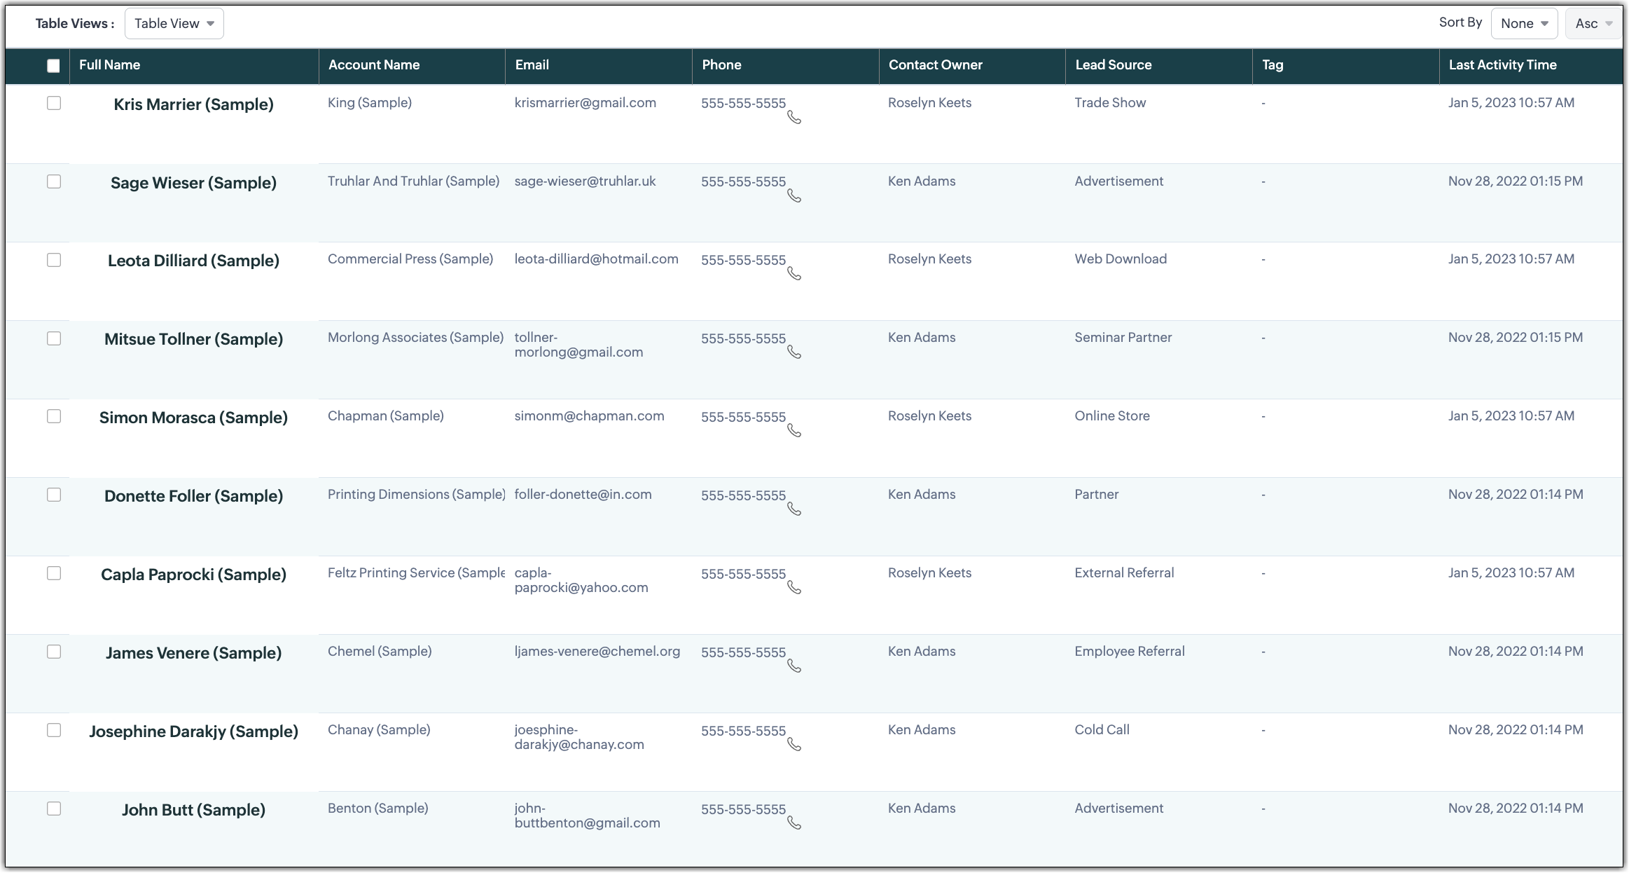The image size is (1629, 873).
Task: Open Truhlar And Truhlar account link
Action: pyautogui.click(x=413, y=181)
